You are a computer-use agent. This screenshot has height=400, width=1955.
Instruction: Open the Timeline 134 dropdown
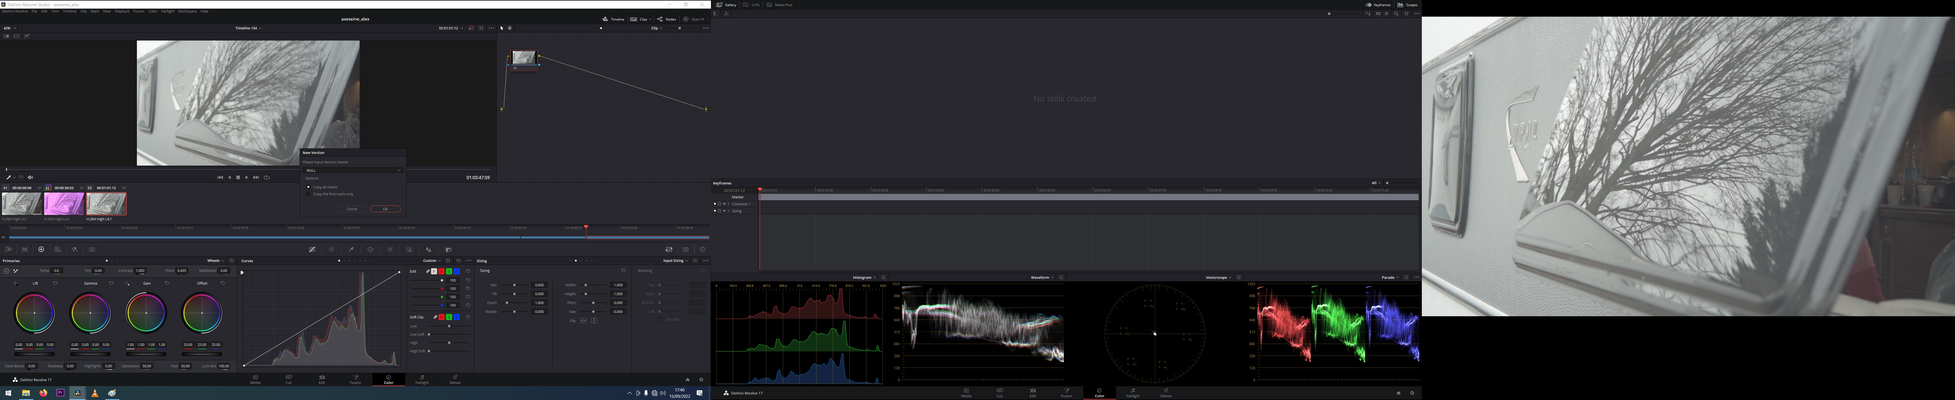point(248,28)
